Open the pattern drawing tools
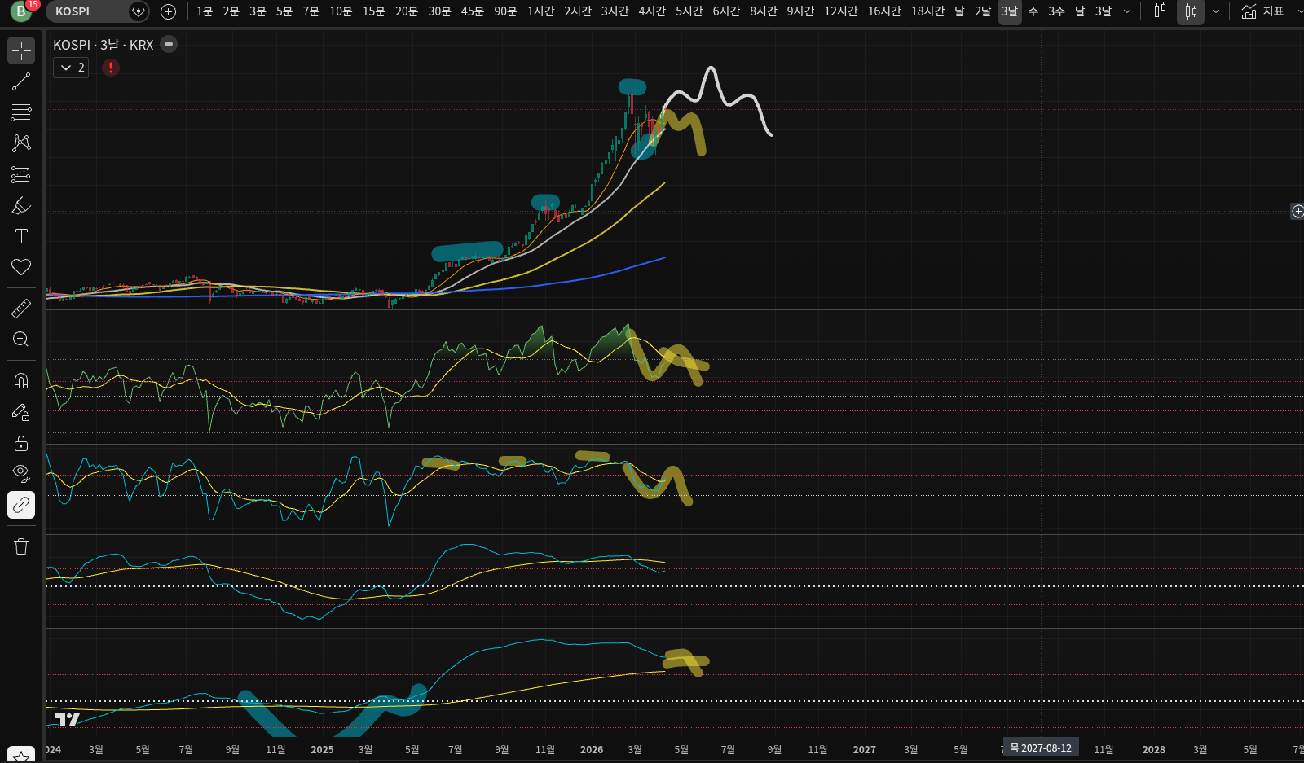Screen dimensions: 1304x763 (x=21, y=143)
